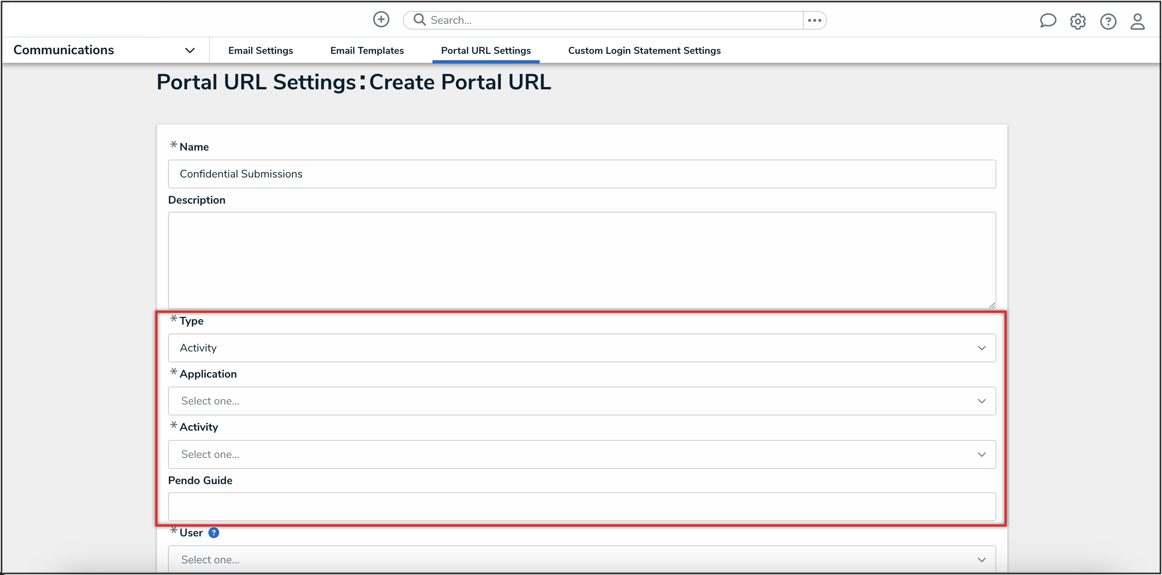
Task: Click the search magnifier icon
Action: pyautogui.click(x=420, y=20)
